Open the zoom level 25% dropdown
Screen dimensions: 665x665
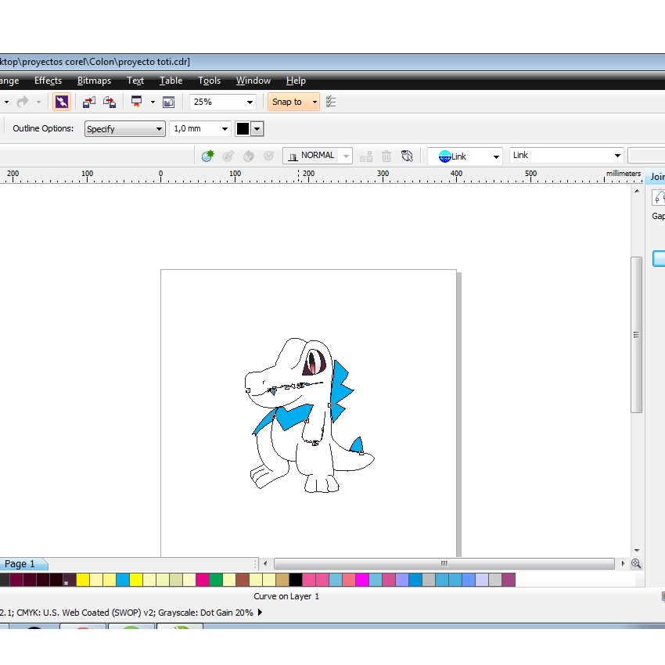point(250,102)
